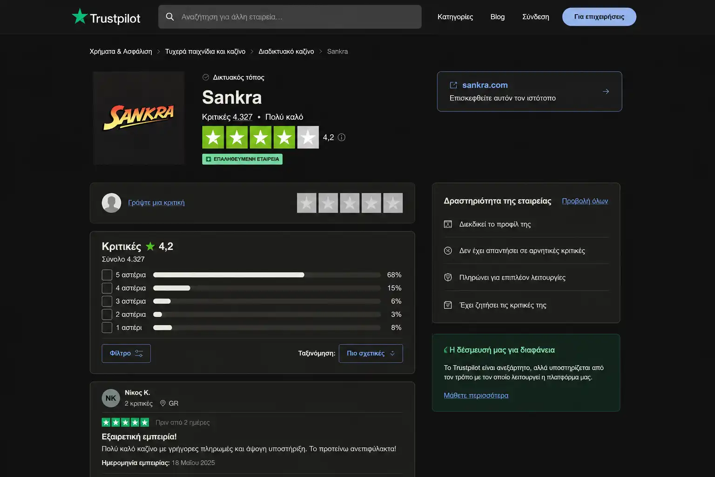Select the third empty rating star
The width and height of the screenshot is (715, 477).
[x=350, y=203]
